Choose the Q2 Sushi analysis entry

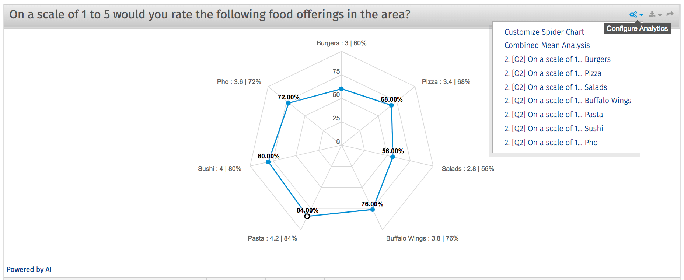pos(554,129)
